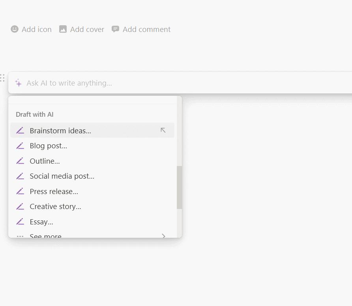Click the Add comment button label
Image resolution: width=352 pixels, height=306 pixels.
coord(146,29)
